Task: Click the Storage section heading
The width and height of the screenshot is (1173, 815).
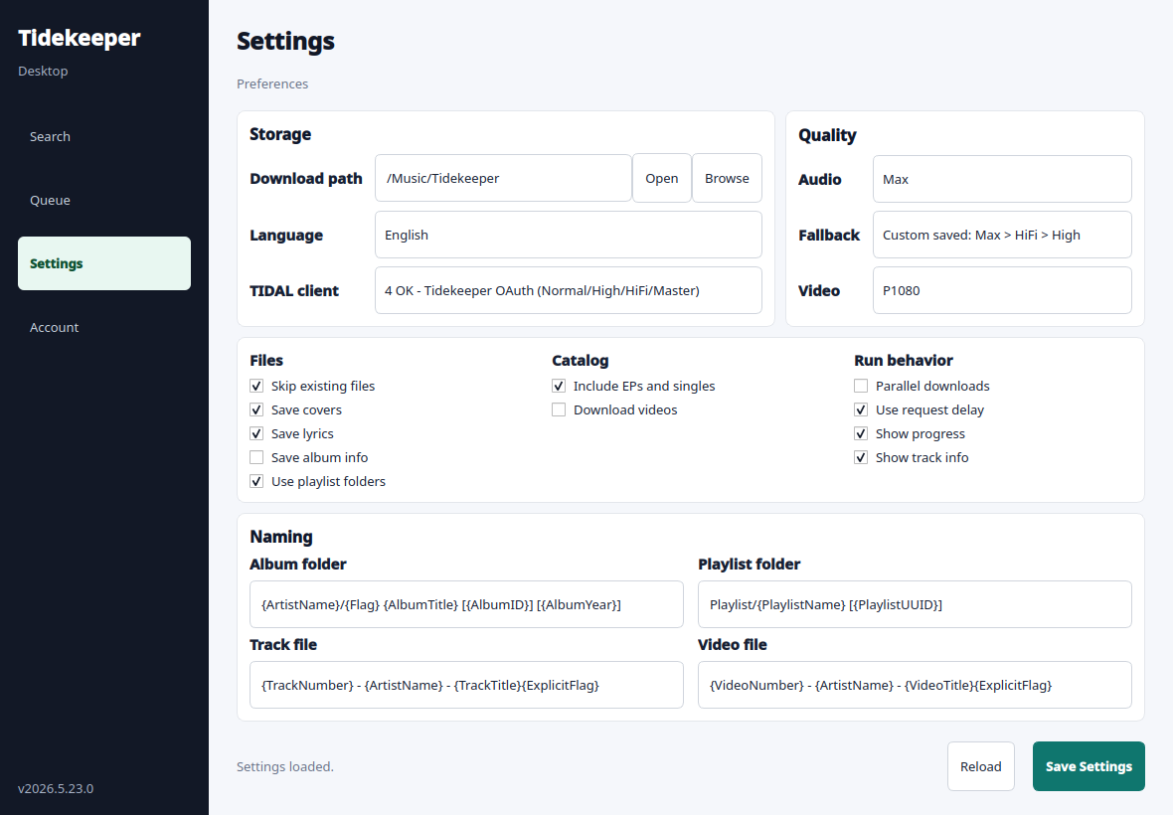Action: click(x=280, y=134)
